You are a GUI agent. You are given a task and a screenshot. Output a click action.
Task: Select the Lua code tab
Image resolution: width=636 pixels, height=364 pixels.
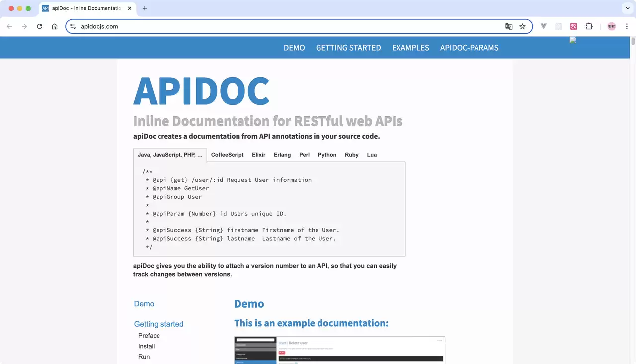(x=372, y=155)
